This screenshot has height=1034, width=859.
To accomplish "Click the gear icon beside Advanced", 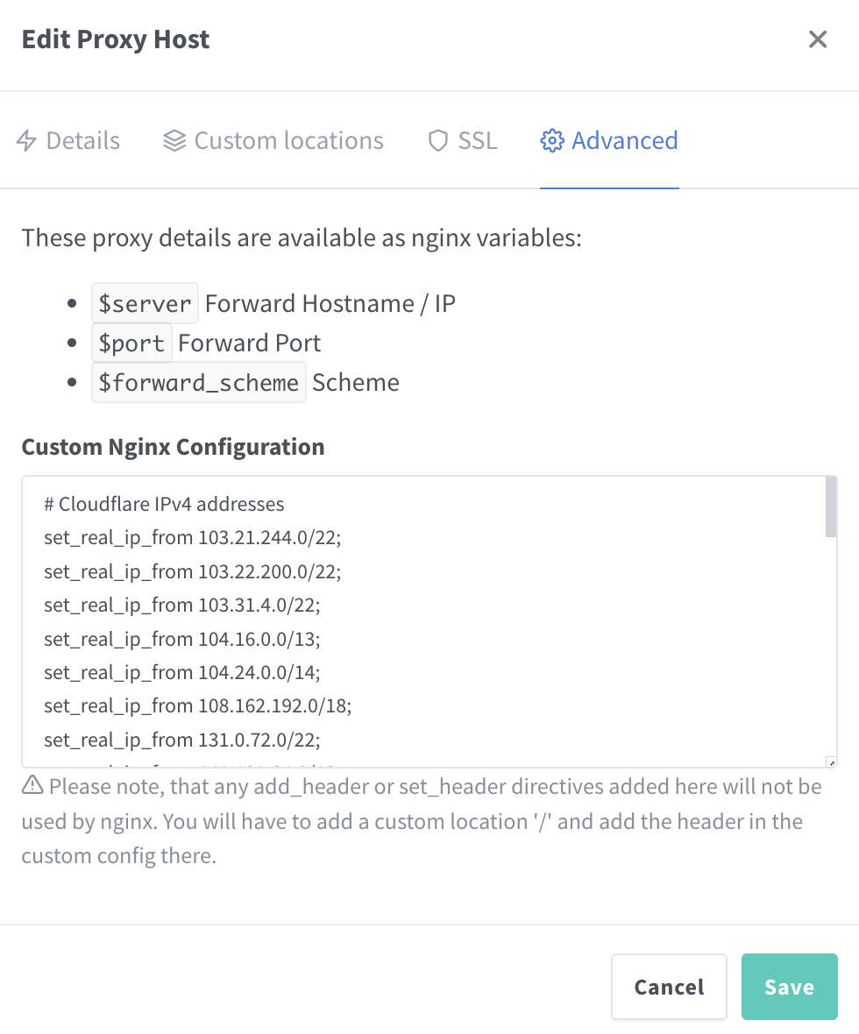I will 552,140.
